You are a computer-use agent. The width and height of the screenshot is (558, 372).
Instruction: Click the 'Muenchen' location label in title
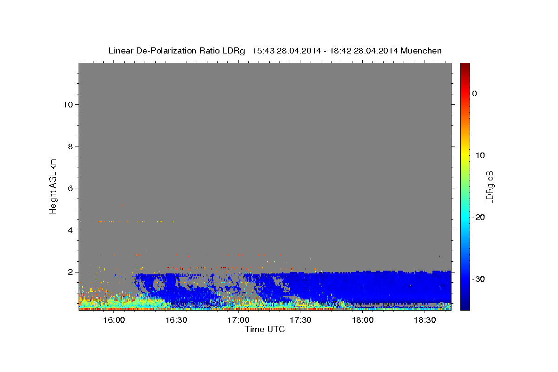click(421, 51)
